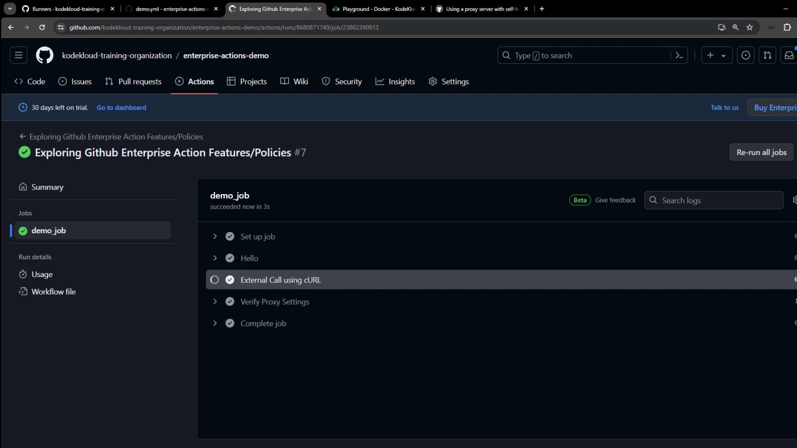Viewport: 797px width, 448px height.
Task: Open the create new plus dropdown
Action: pos(716,55)
